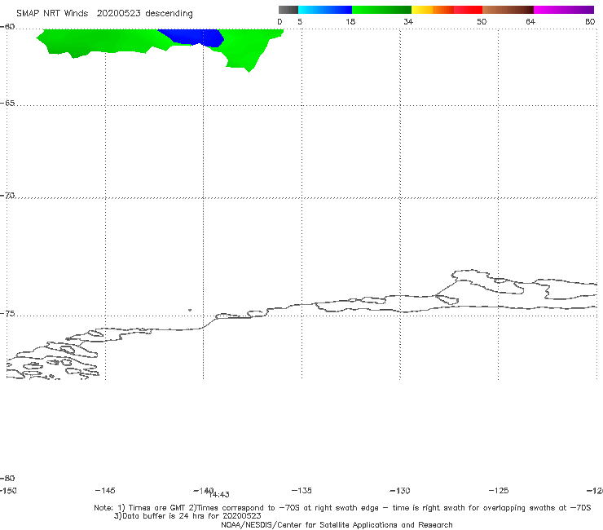This screenshot has width=603, height=530.
Task: Click the -135 longitude axis label
Action: (301, 490)
